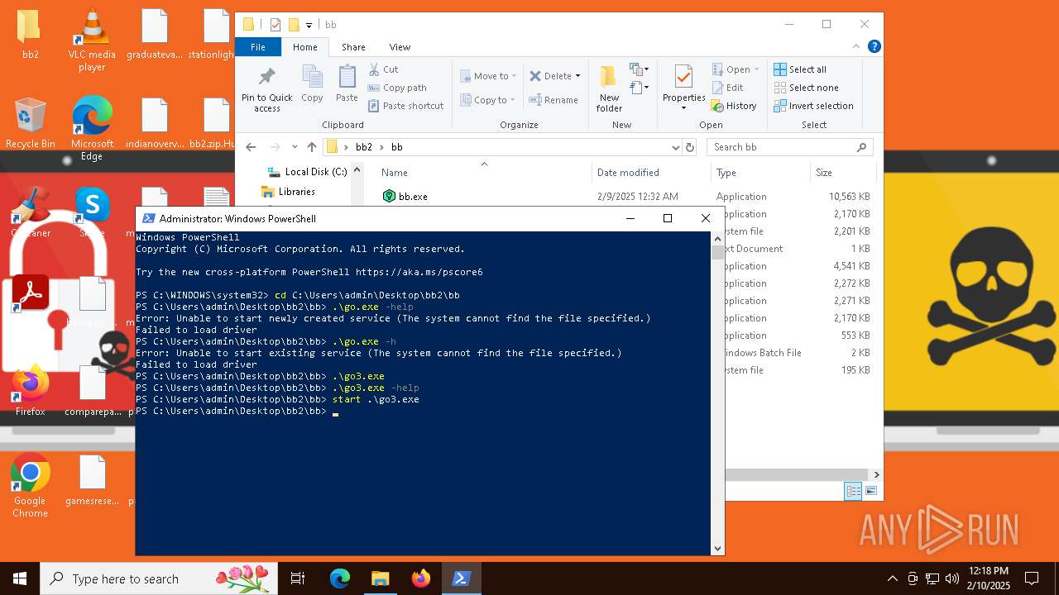Open Firefox from the taskbar

coord(420,578)
